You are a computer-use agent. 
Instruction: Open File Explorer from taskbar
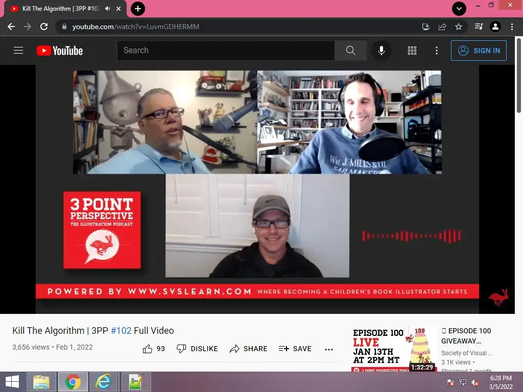(41, 382)
